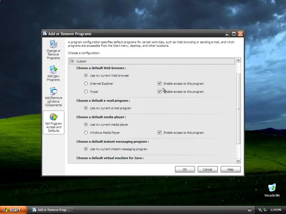Choose Windows Media Player as default
Image resolution: width=286 pixels, height=214 pixels.
pos(86,133)
